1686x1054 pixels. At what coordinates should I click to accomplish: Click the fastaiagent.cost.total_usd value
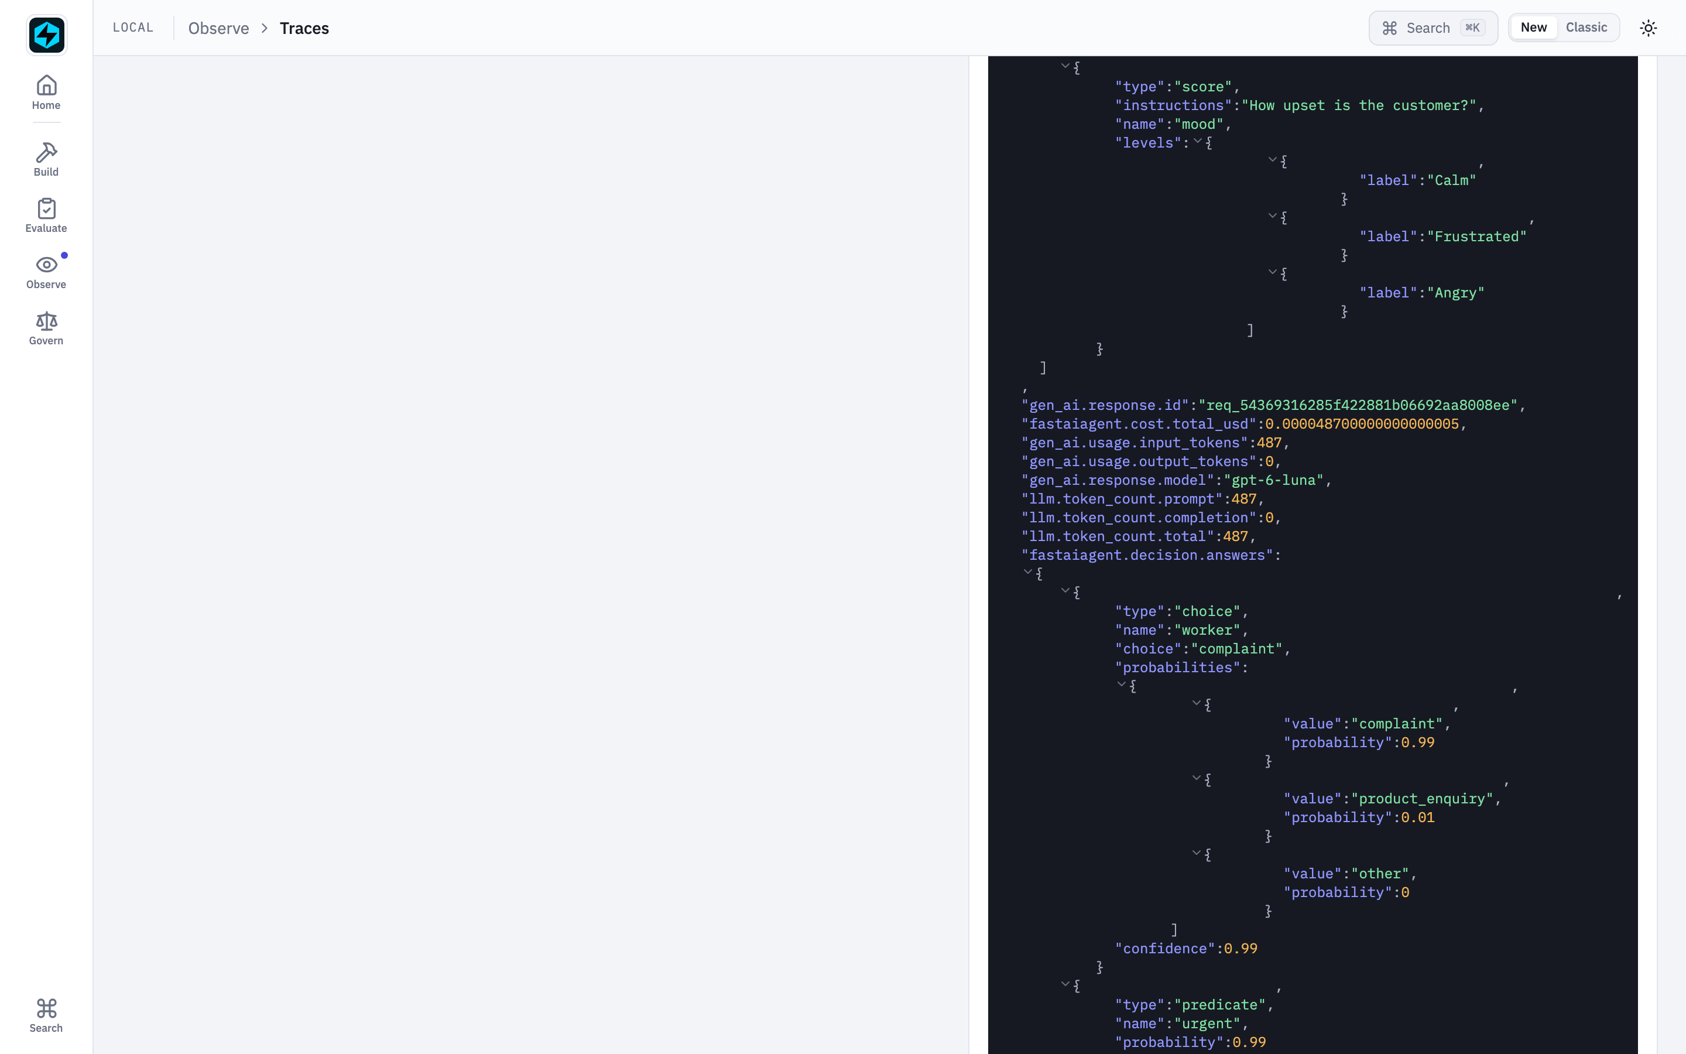[x=1361, y=424]
